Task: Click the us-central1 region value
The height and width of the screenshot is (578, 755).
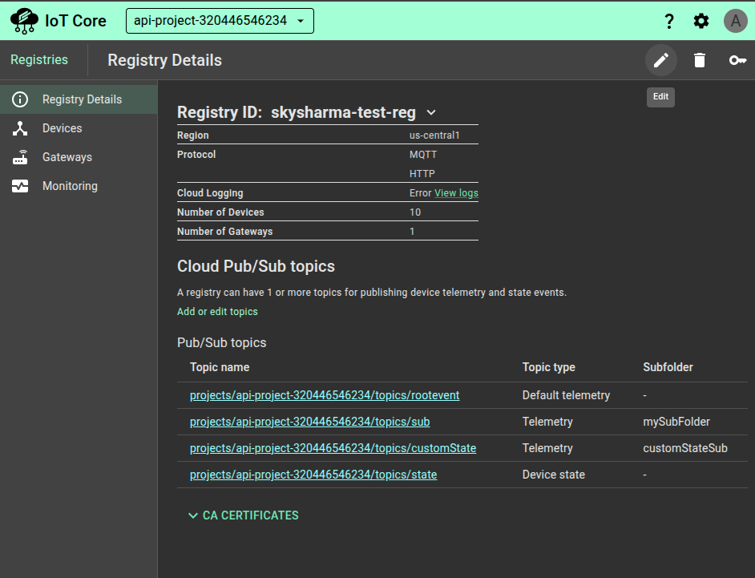Action: (434, 135)
